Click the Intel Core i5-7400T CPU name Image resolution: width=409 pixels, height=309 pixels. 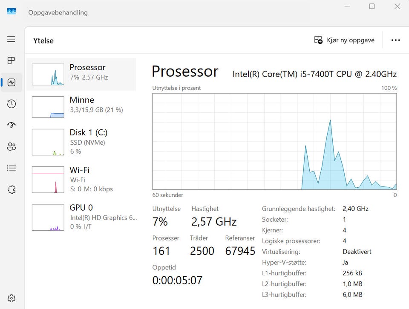pos(314,74)
